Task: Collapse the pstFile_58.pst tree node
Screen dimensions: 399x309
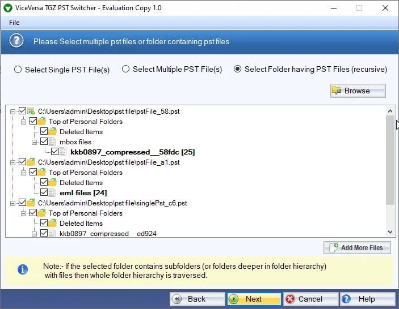Action: [x=12, y=111]
